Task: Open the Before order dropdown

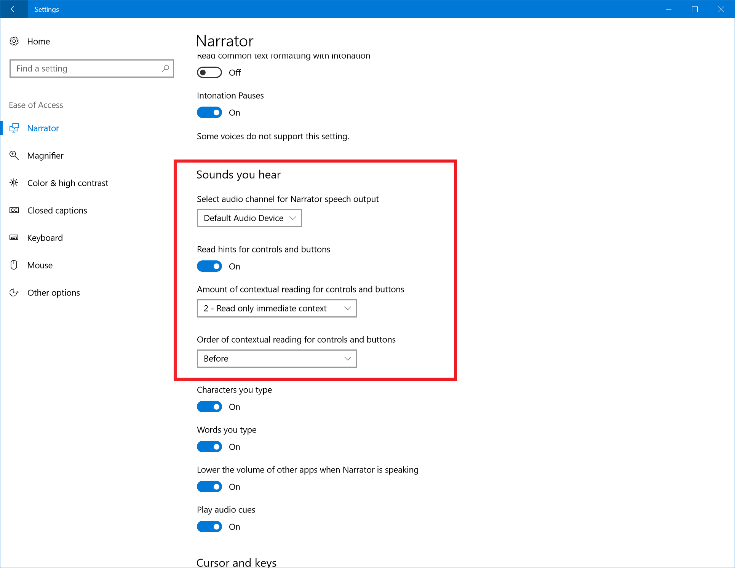Action: 276,359
